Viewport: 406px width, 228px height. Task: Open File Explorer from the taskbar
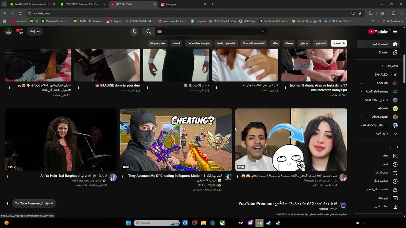click(204, 223)
